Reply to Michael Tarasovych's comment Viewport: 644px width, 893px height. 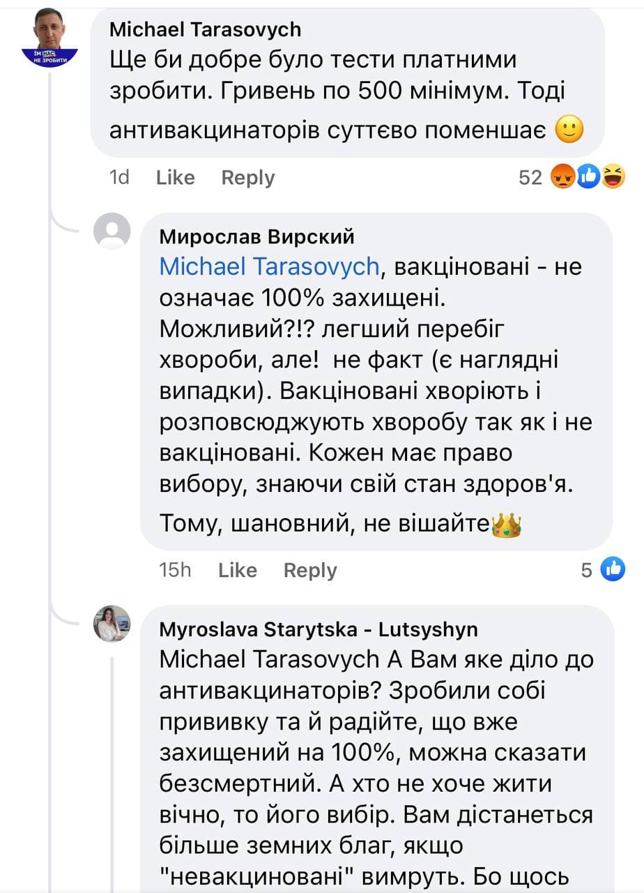(x=247, y=178)
